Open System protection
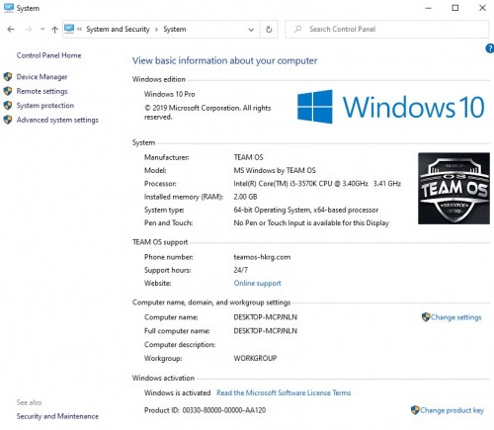This screenshot has height=430, width=494. click(45, 106)
